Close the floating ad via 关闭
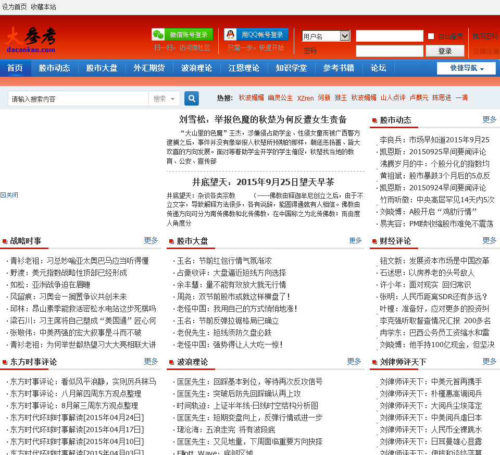500x455 pixels. (9, 195)
